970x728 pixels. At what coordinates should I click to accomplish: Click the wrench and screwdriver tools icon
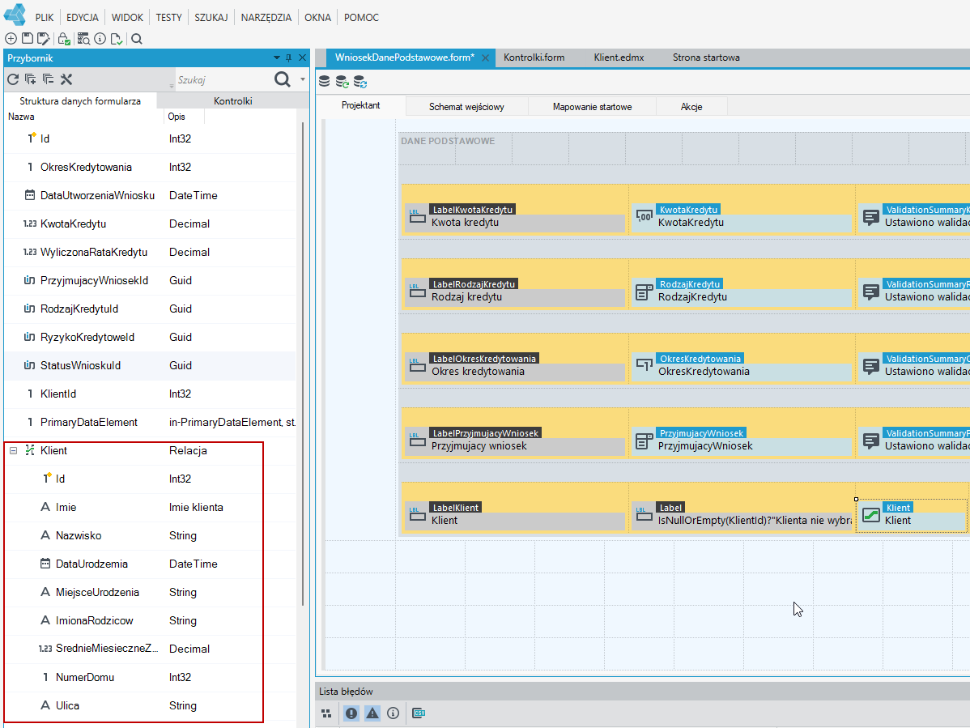(x=66, y=79)
